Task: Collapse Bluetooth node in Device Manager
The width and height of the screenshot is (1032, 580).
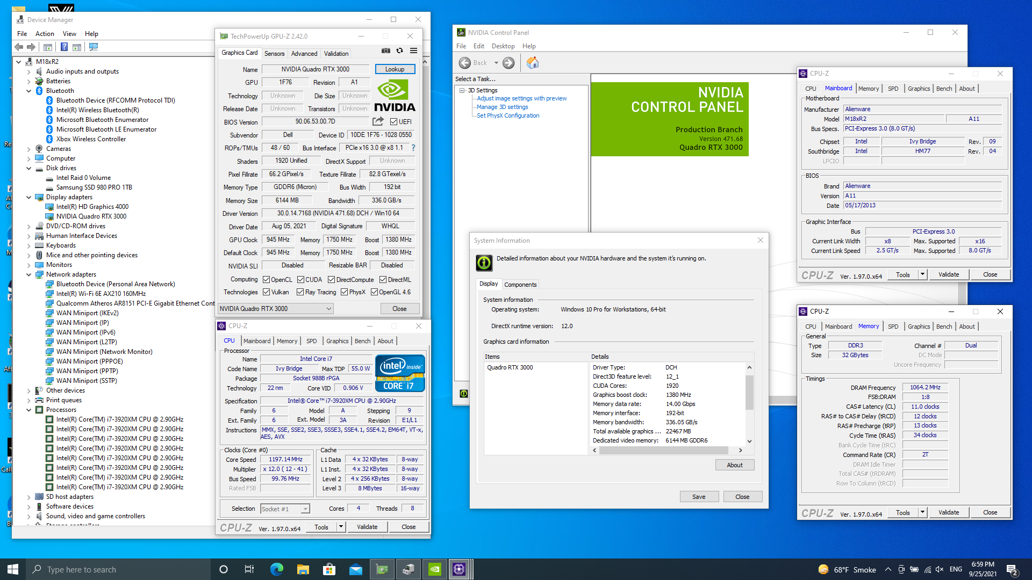Action: (28, 91)
